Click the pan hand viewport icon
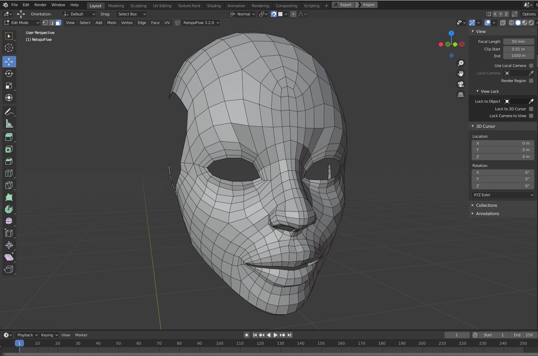Viewport: 538px width, 356px height. pos(460,74)
